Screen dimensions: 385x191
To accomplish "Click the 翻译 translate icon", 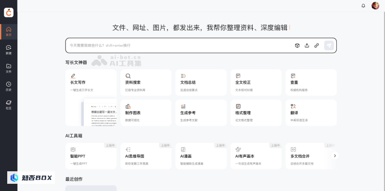I will [293, 106].
